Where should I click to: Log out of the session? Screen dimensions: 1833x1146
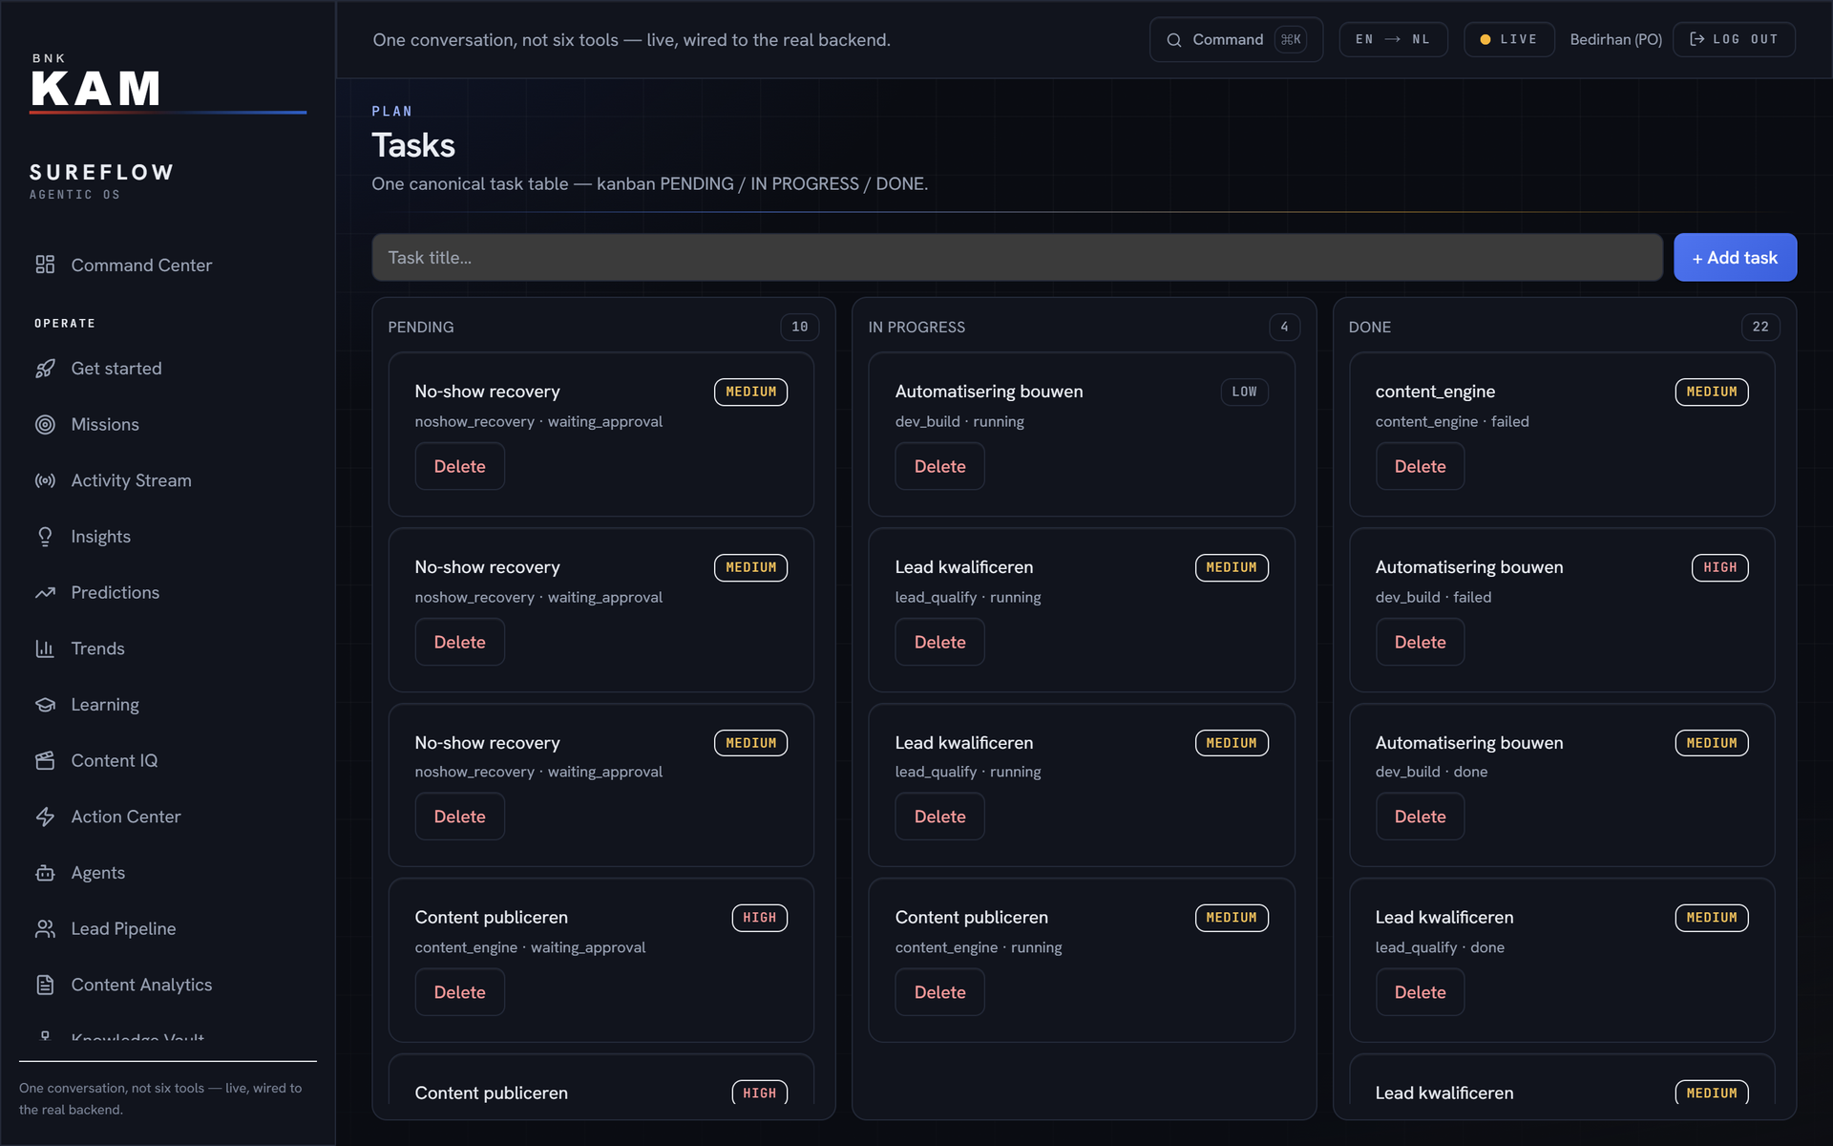click(x=1734, y=39)
